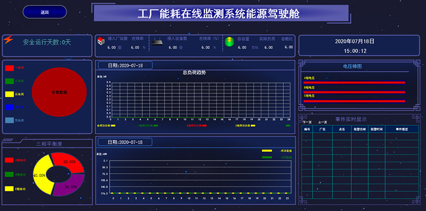This screenshot has height=211, width=426.
Task: Click the red 一车间 legend swatch
Action: point(10,68)
